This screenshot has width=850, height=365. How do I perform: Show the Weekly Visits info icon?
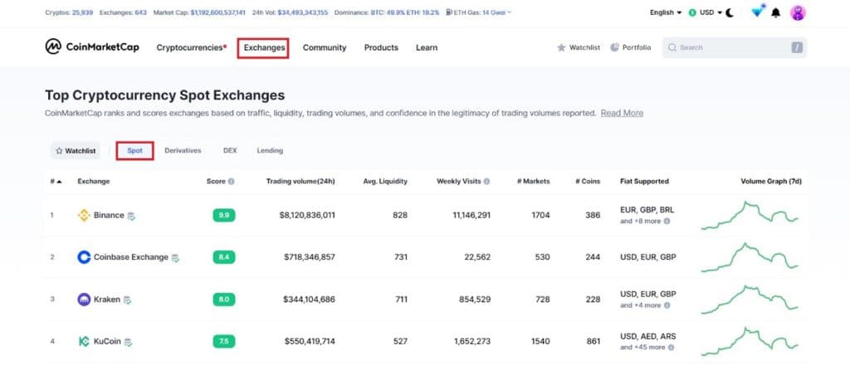coord(486,182)
